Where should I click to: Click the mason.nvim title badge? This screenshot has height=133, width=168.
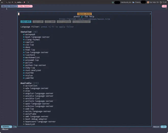click(x=85, y=14)
